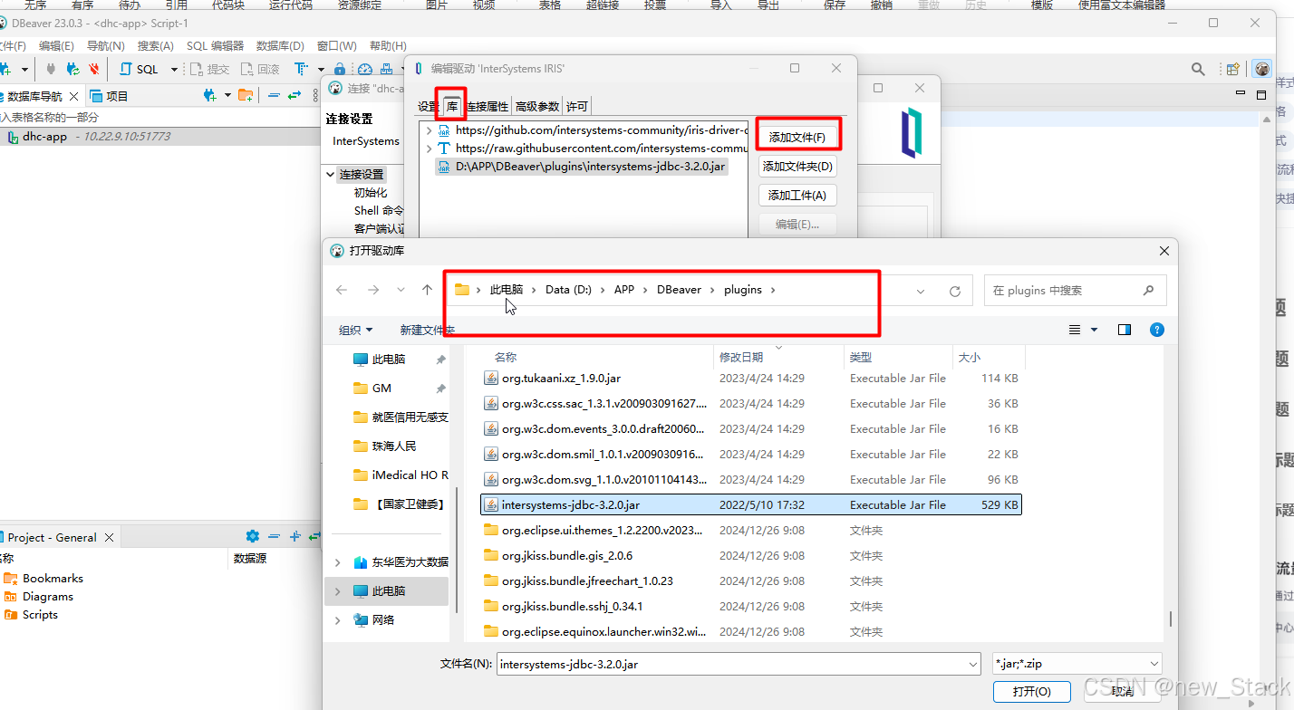Image resolution: width=1294 pixels, height=710 pixels.
Task: Expand the github.com driver library entry
Action: click(x=429, y=130)
